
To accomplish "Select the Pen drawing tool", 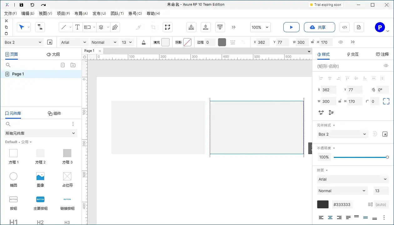I will point(115,27).
